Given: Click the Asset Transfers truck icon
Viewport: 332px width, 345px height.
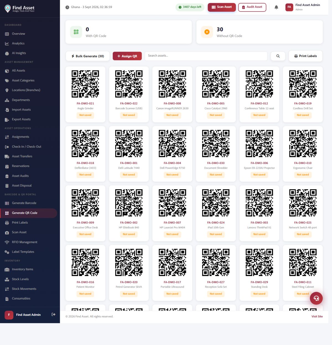Looking at the screenshot, I should pos(7,156).
